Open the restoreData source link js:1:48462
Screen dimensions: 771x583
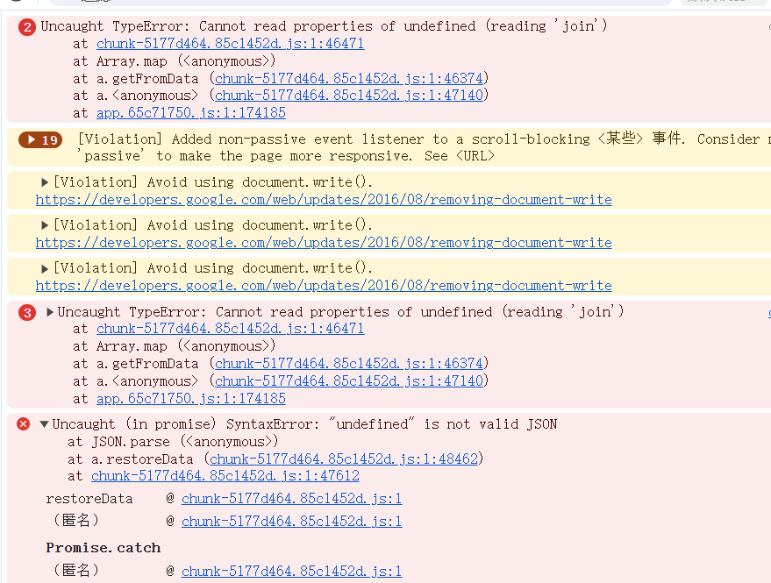[344, 459]
